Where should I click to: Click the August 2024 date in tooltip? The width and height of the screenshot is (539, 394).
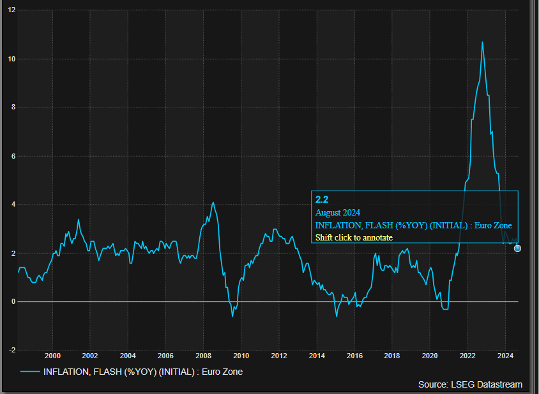pos(338,212)
